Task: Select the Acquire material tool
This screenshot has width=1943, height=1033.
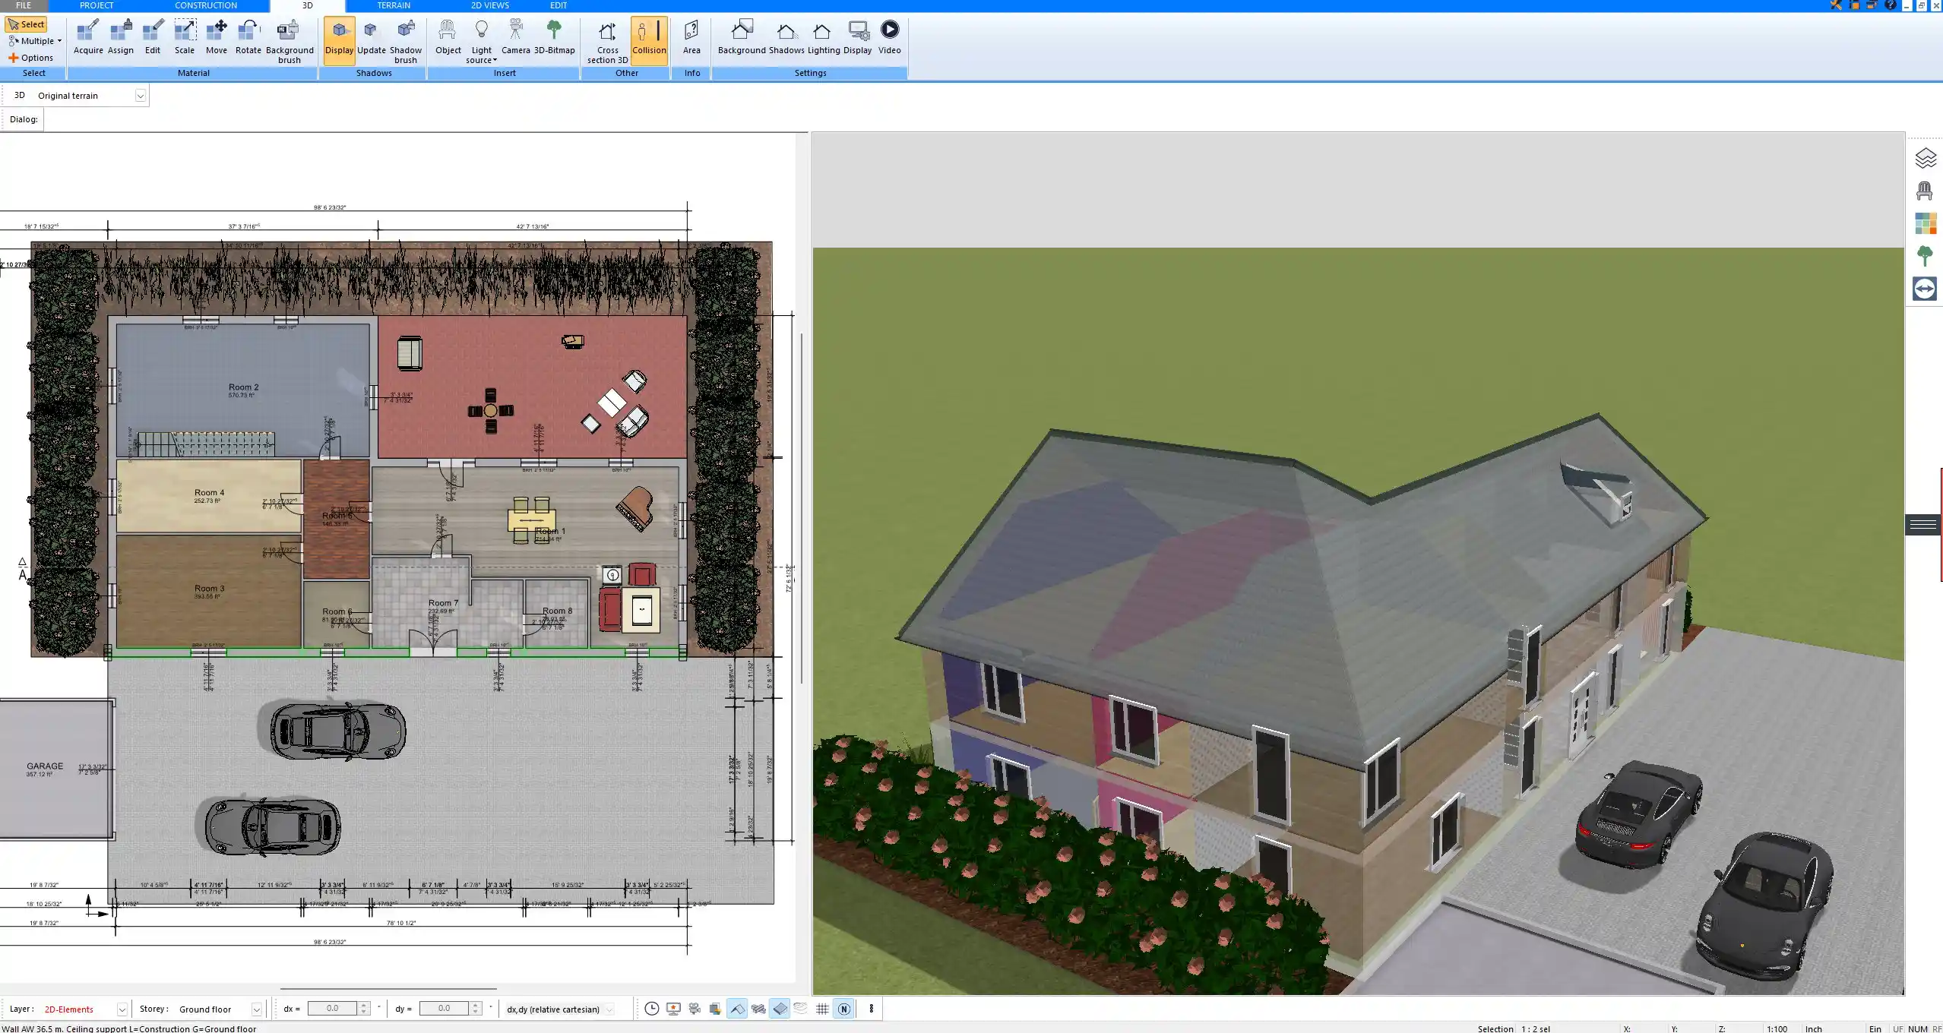Action: [x=88, y=36]
